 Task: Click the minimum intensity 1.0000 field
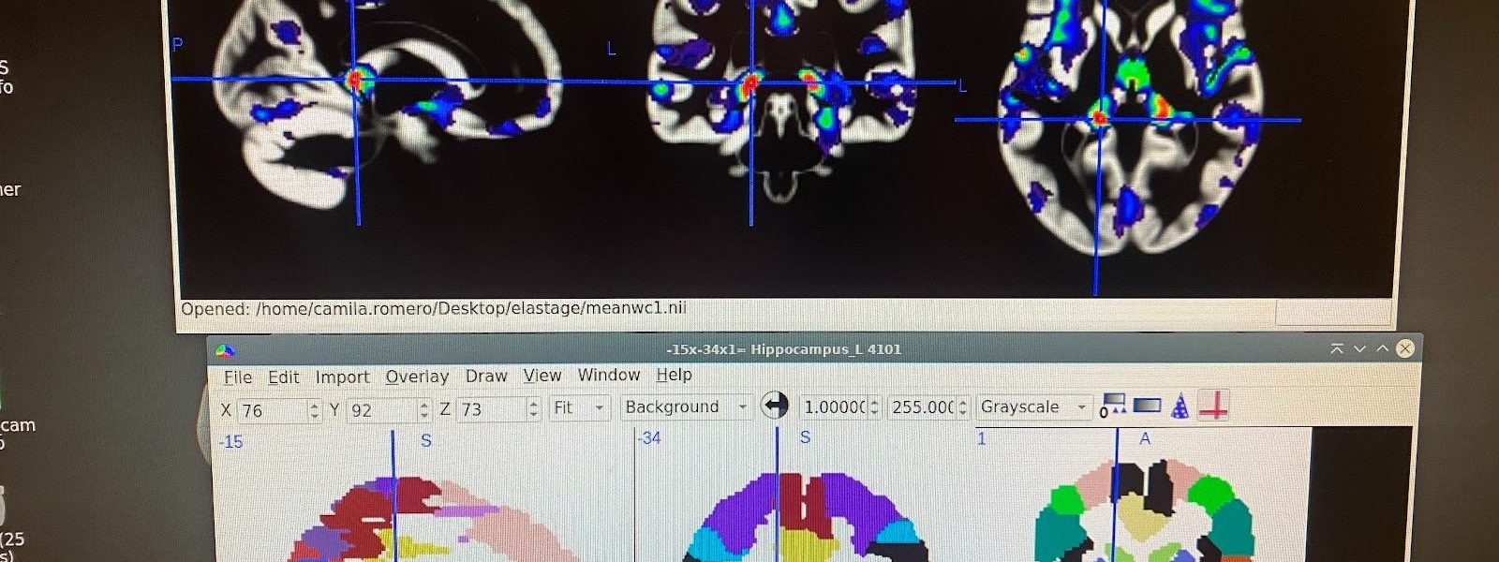pos(832,407)
